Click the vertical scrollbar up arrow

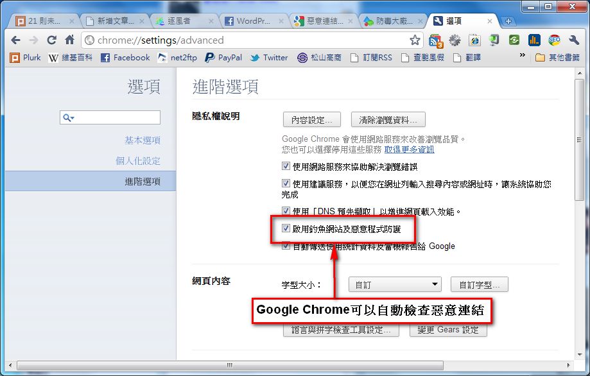tap(580, 73)
